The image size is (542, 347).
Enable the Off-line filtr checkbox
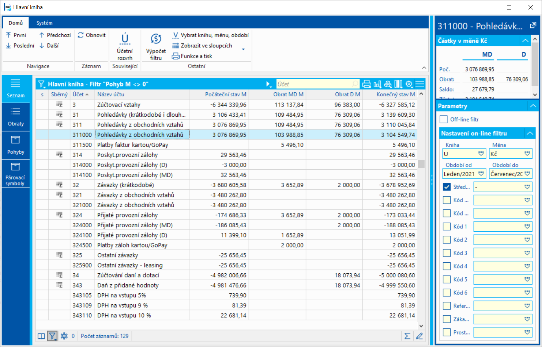pyautogui.click(x=444, y=119)
